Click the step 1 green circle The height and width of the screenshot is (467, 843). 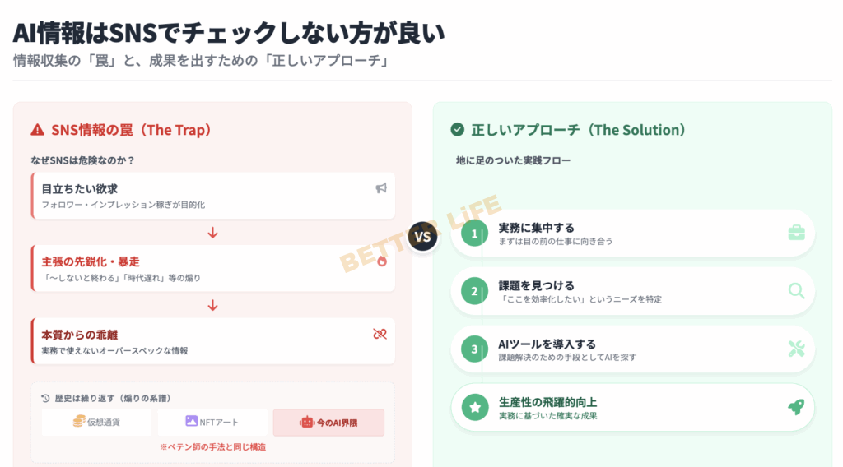tap(474, 233)
